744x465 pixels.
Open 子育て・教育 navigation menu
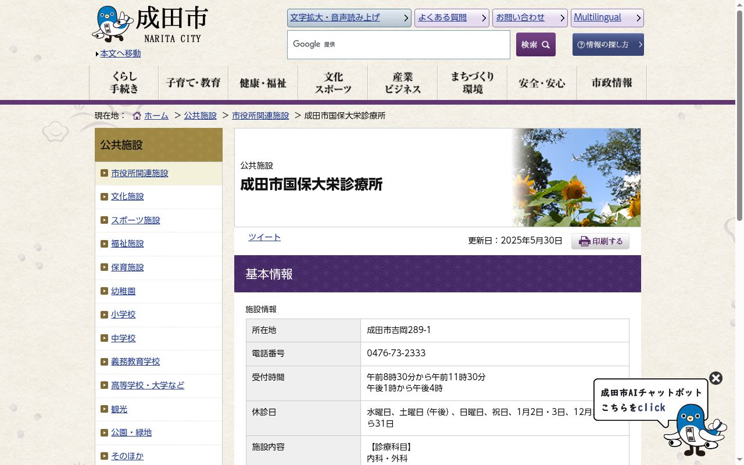[193, 83]
